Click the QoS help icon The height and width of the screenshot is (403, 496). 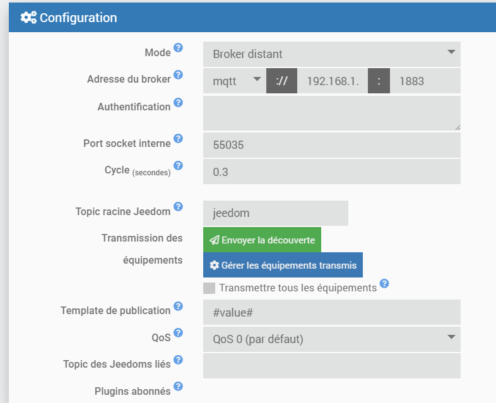pyautogui.click(x=179, y=333)
